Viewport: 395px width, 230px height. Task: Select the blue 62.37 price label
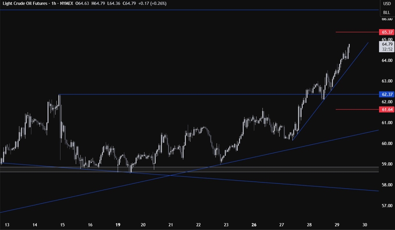point(387,94)
